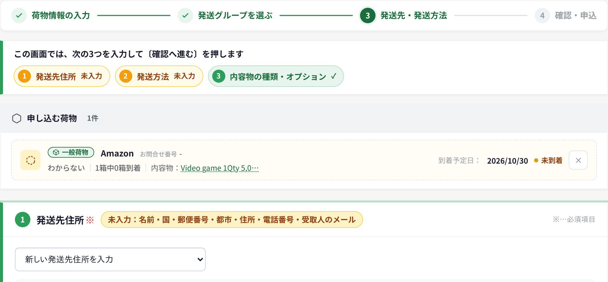Click the わからない text in package row
The height and width of the screenshot is (282, 608).
click(66, 168)
